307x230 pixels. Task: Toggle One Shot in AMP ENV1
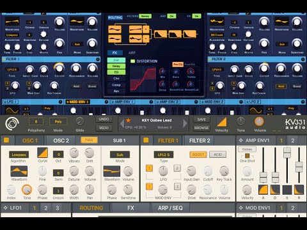pyautogui.click(x=247, y=156)
